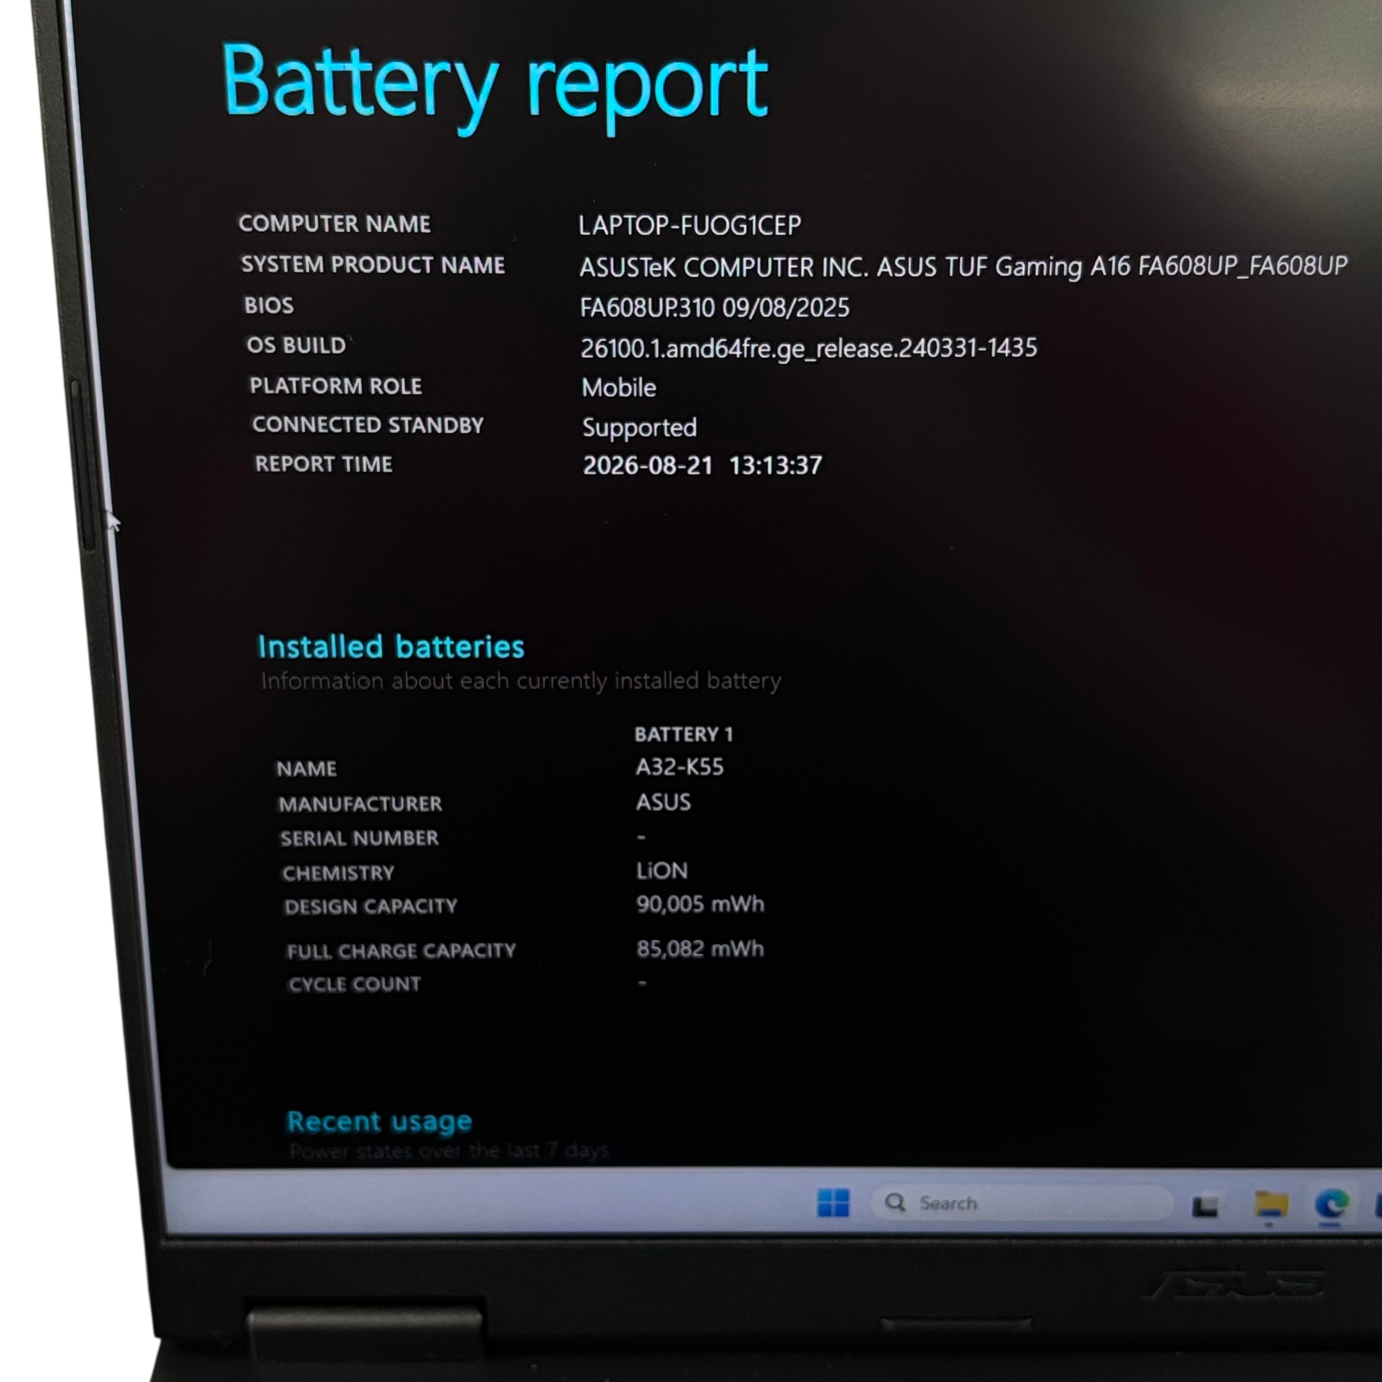
Task: Click the "SERIAL NUMBER" row label
Action: click(359, 838)
